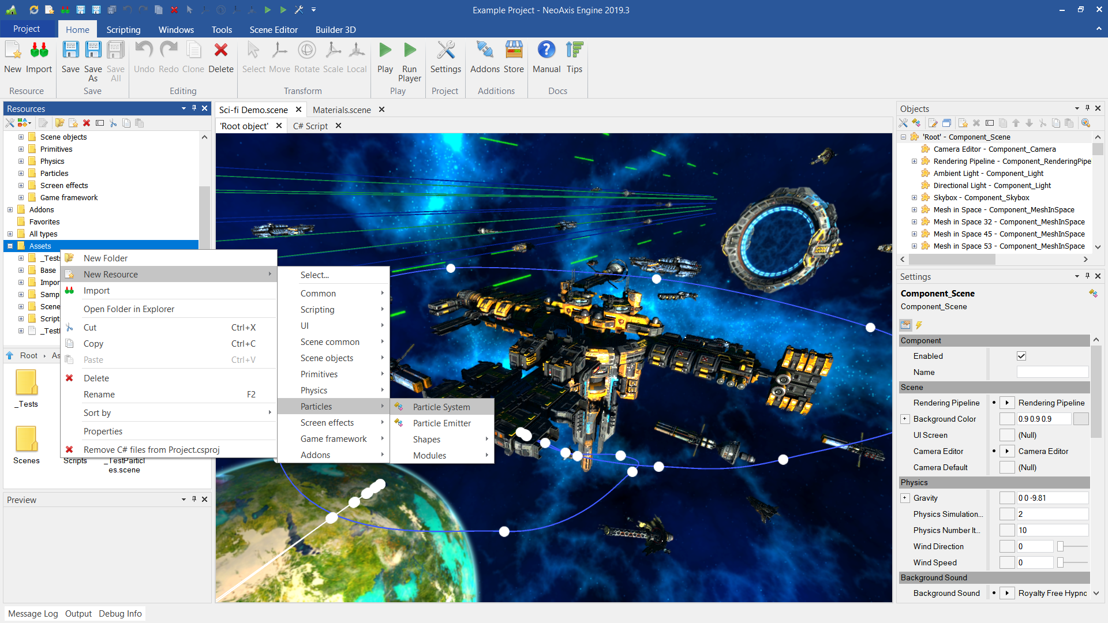This screenshot has width=1108, height=623.
Task: Click the Import resource icon
Action: click(39, 51)
